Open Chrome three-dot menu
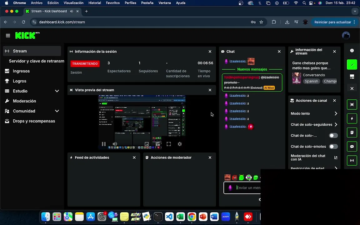The width and height of the screenshot is (360, 225). [x=354, y=22]
